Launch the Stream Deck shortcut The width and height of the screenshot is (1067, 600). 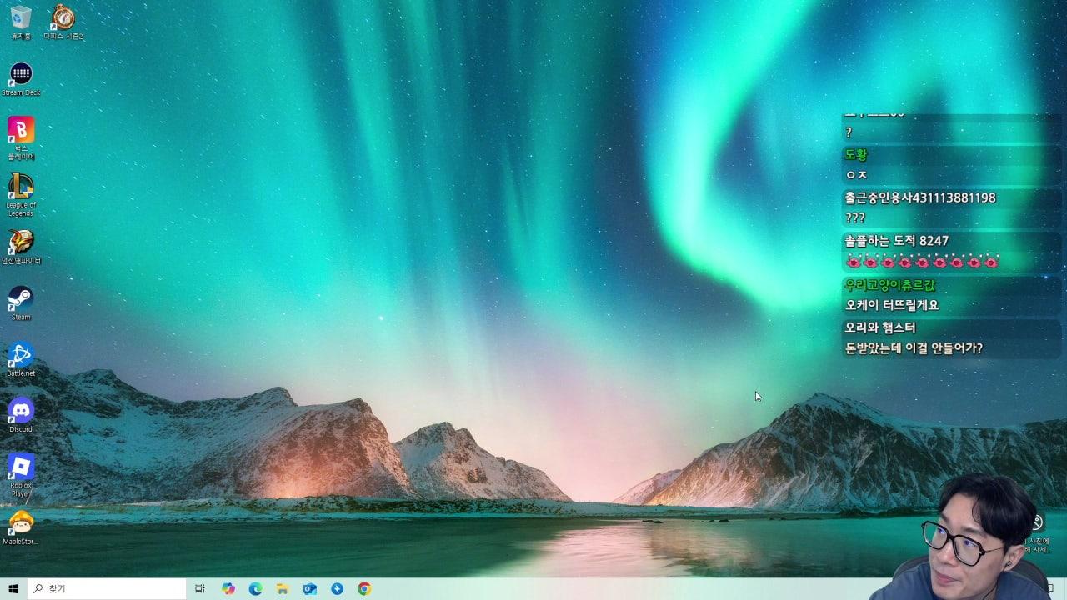click(21, 79)
